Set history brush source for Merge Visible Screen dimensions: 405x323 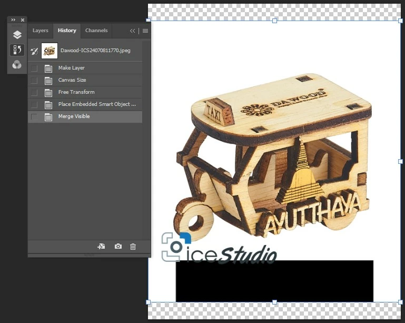[34, 117]
